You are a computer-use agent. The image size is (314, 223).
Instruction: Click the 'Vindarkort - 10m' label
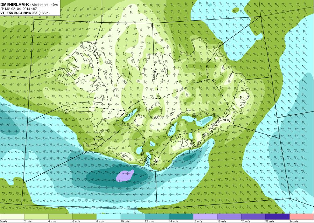(45, 5)
